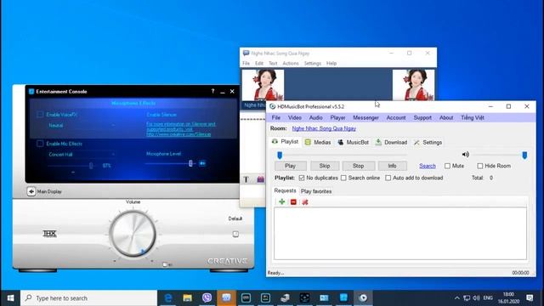Open the Video menu in HDMusicBot
This screenshot has height=306, width=544.
click(x=295, y=117)
